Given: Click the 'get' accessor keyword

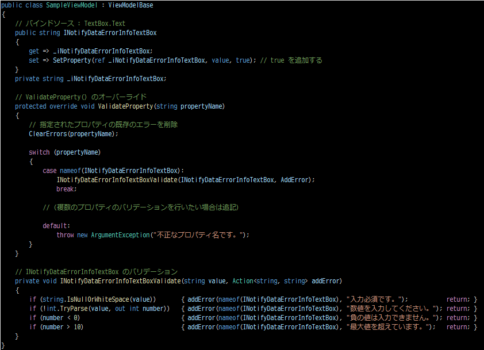Looking at the screenshot, I should [34, 51].
